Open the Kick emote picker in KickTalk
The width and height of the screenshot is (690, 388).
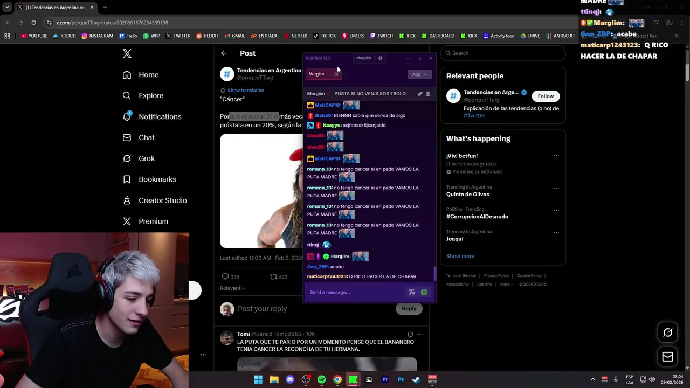tap(424, 292)
